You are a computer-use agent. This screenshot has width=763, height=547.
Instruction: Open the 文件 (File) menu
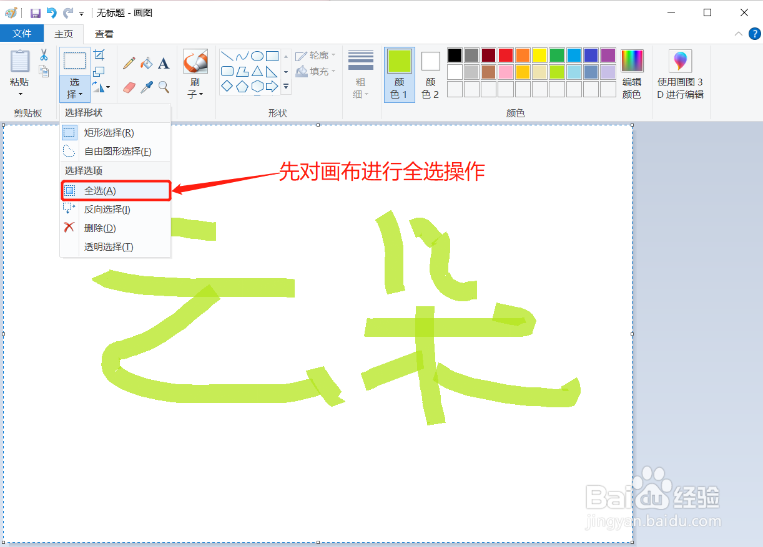22,34
